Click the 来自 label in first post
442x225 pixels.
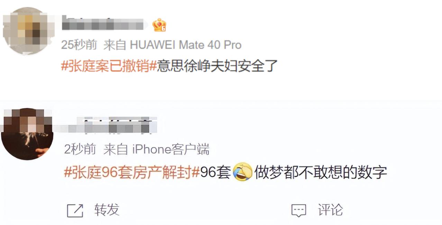click(x=115, y=45)
